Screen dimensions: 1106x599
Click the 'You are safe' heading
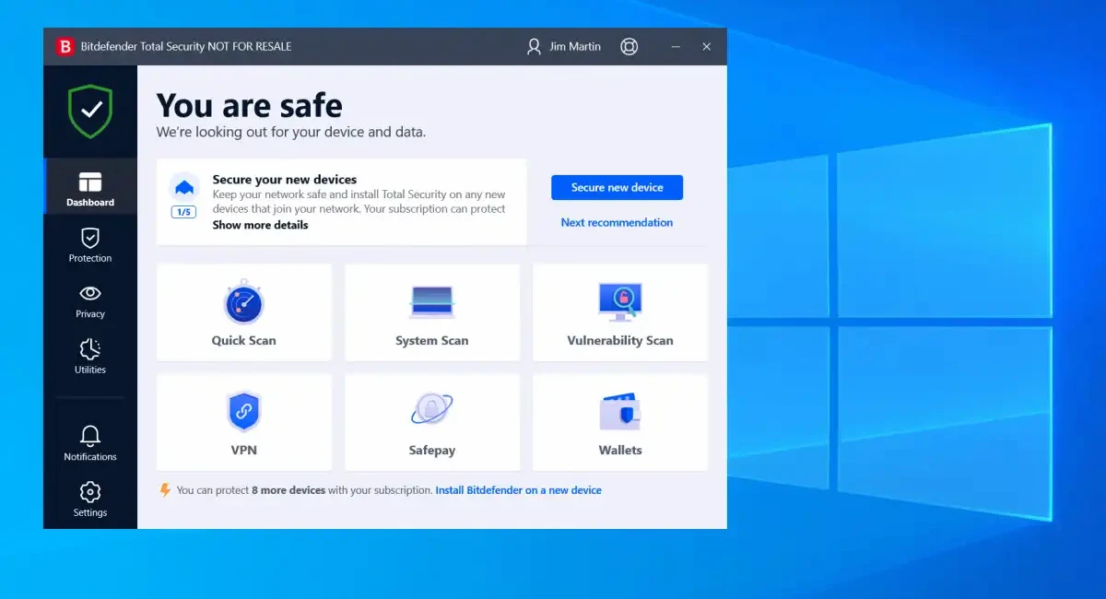click(x=249, y=105)
